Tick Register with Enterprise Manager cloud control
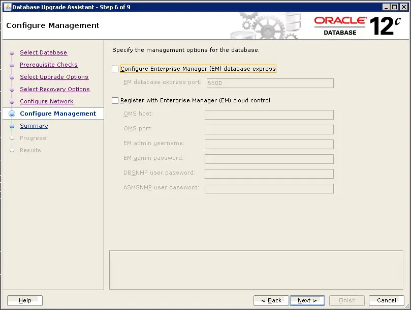The height and width of the screenshot is (310, 411). tap(115, 100)
